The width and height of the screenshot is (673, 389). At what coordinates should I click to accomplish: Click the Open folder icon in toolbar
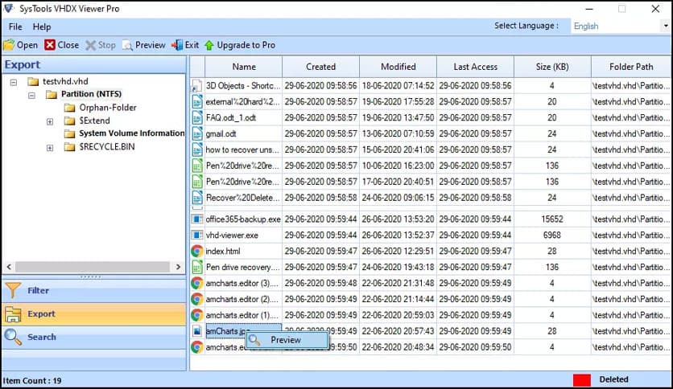[x=9, y=45]
